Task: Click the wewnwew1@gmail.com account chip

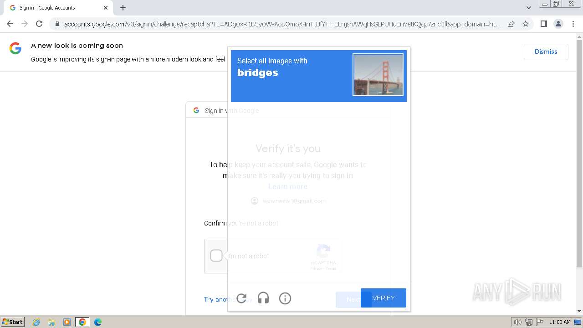Action: click(288, 201)
